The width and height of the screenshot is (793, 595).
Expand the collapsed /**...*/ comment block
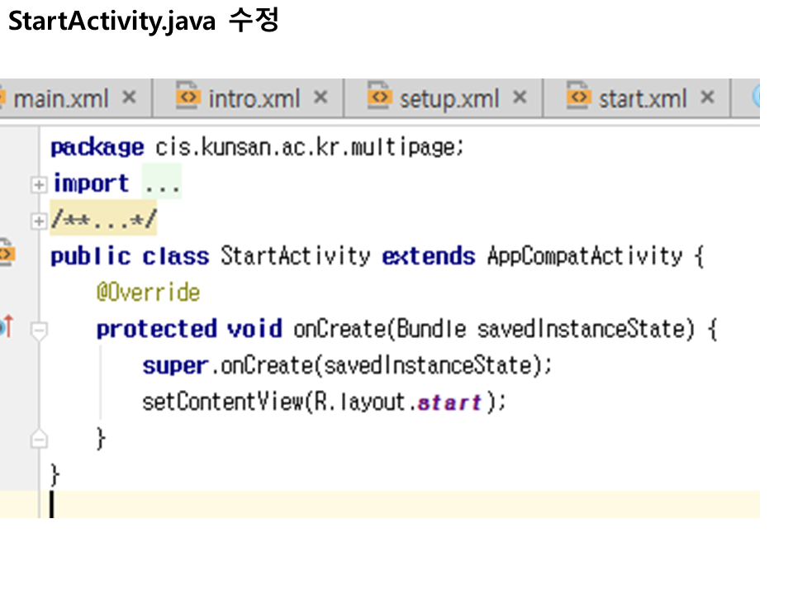pos(38,221)
